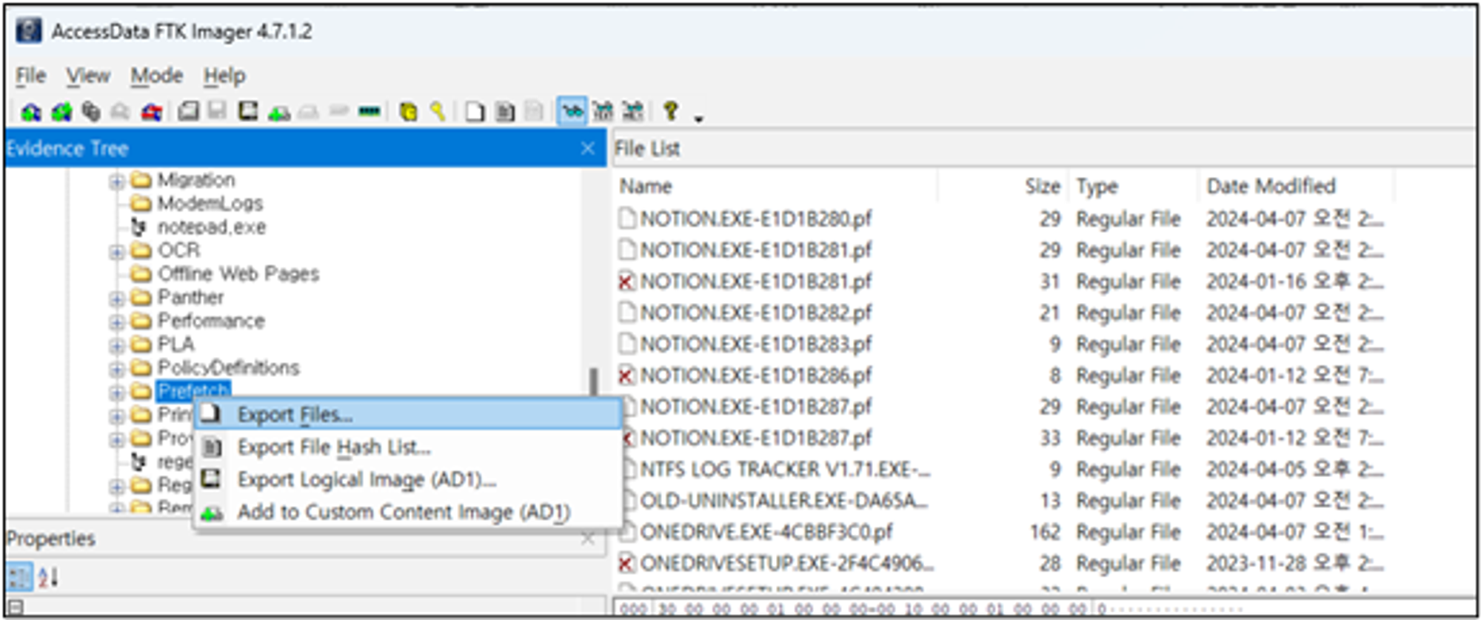
Task: Click deleted file icon of ONEDRIVESETUP.EXE-2F4C4906
Action: pos(626,564)
